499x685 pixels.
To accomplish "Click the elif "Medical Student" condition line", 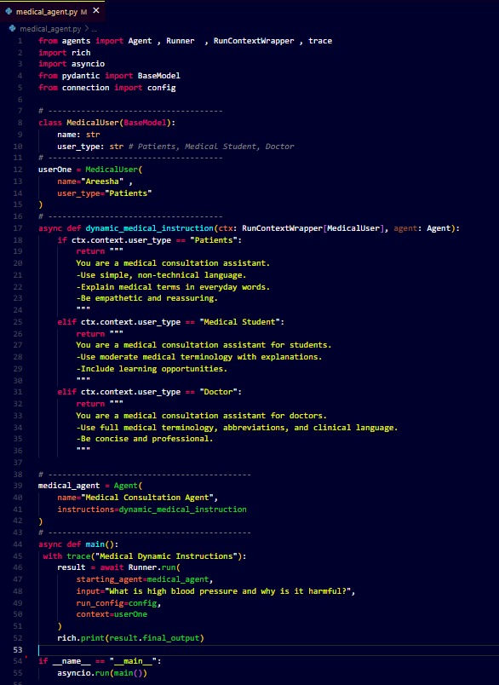I will tap(170, 322).
